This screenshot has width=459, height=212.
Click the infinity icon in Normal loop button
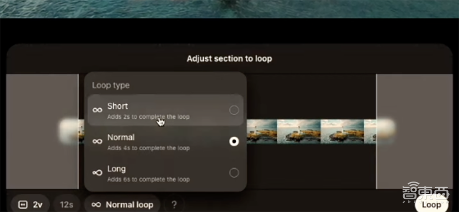pos(96,205)
